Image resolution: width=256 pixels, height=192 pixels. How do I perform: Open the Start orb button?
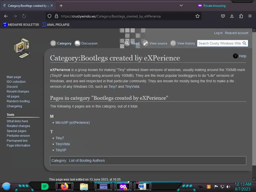point(6,187)
